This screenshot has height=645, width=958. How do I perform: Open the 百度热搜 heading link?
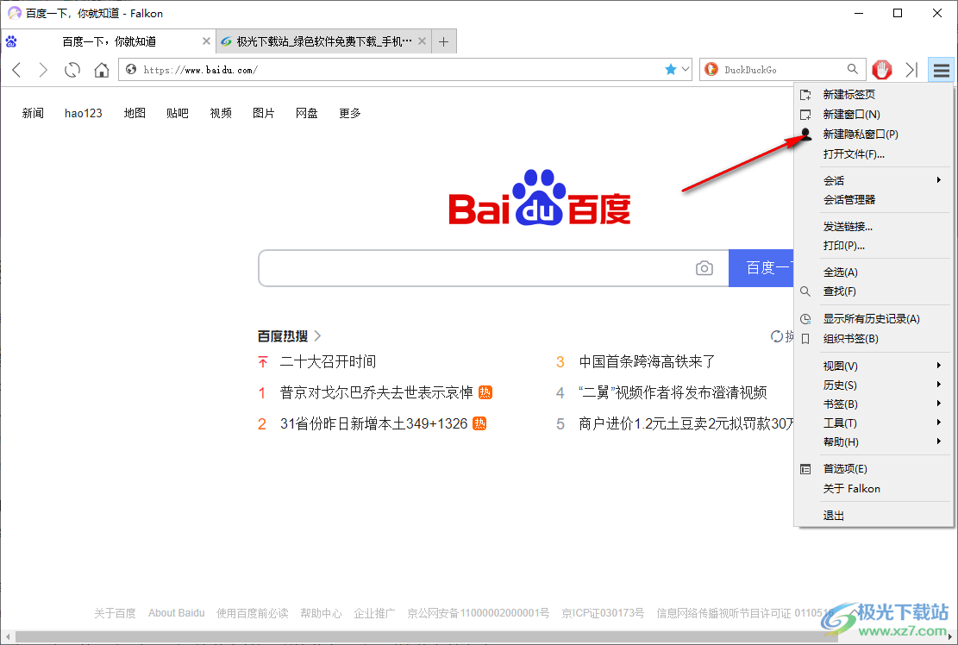coord(289,336)
